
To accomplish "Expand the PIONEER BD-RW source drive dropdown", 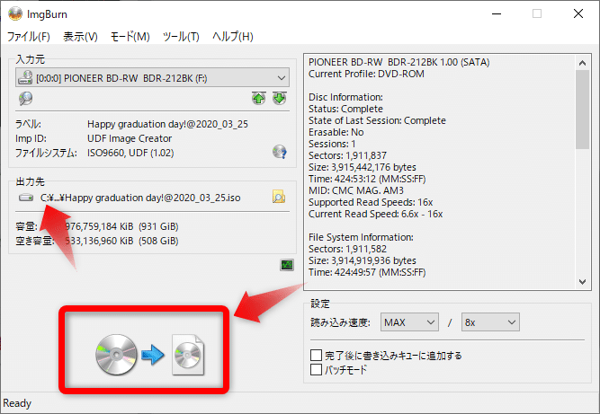I will pos(152,78).
